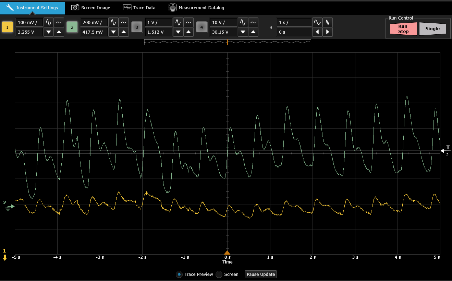Viewport: 452px width, 281px height.
Task: Toggle channel 1 yellow button
Action: [x=8, y=27]
